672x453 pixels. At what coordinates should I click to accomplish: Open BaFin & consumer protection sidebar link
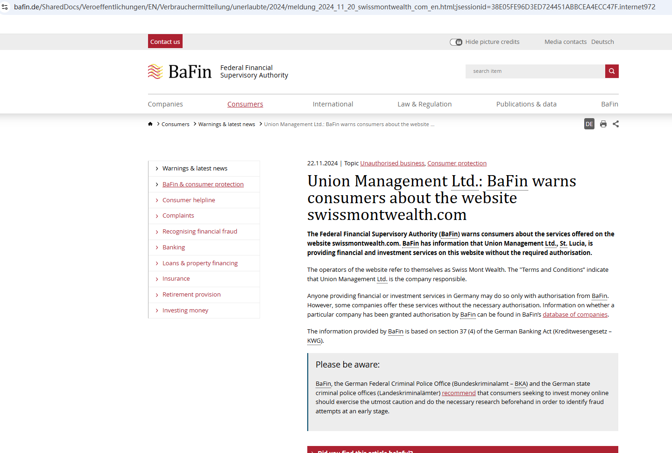tap(203, 184)
